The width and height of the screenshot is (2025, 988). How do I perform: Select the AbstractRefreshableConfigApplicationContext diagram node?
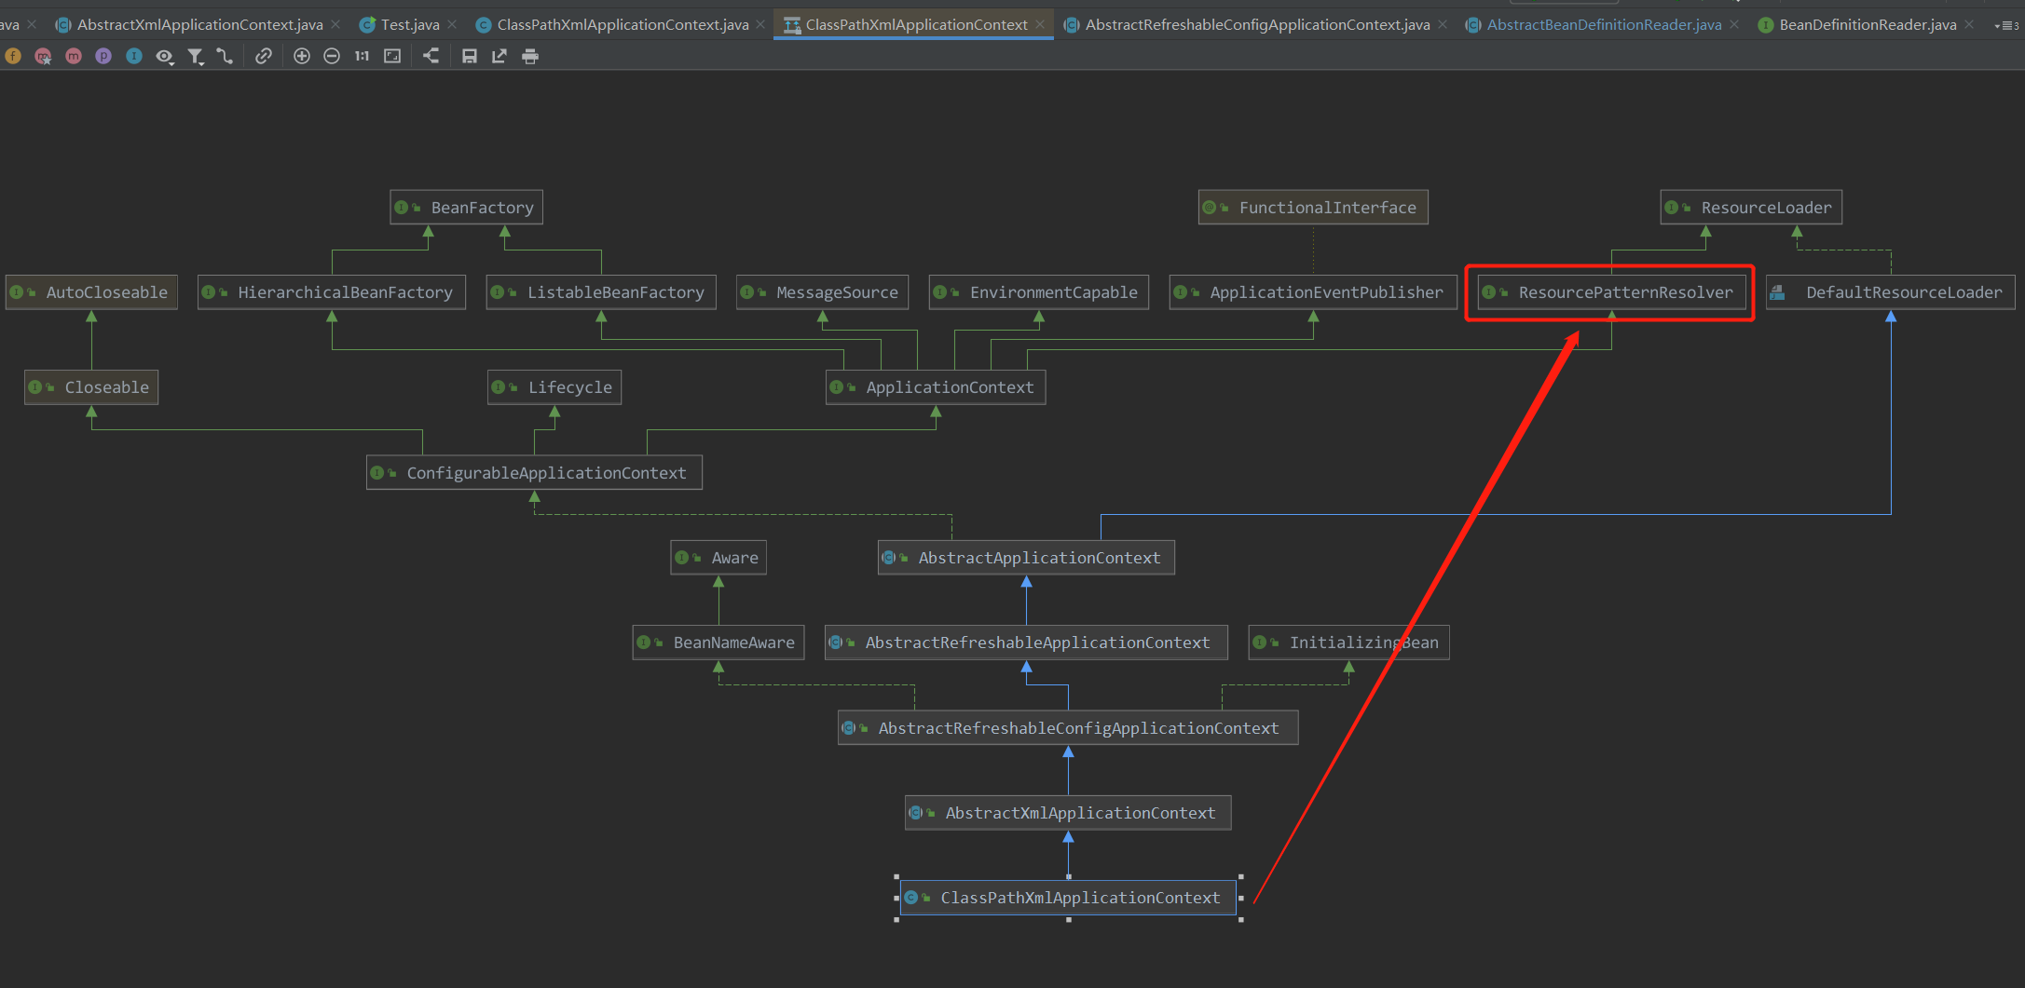(x=1068, y=728)
